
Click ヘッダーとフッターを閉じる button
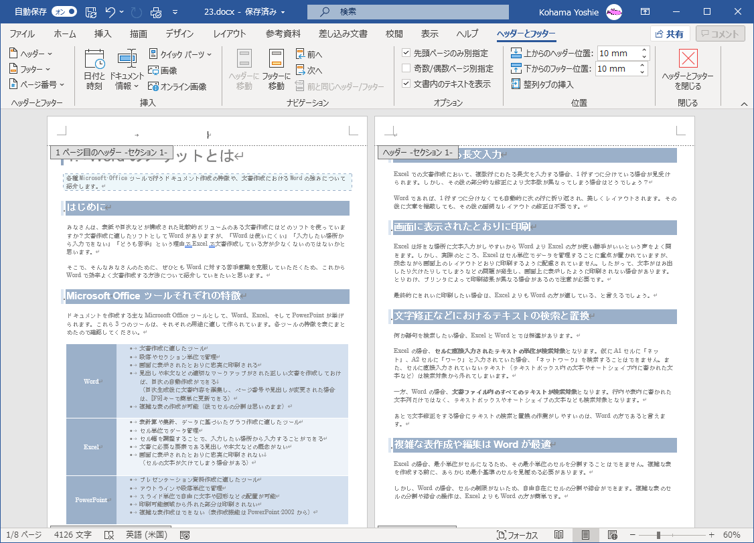pos(688,69)
